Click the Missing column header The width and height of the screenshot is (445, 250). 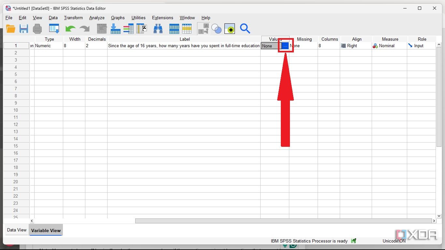[304, 39]
